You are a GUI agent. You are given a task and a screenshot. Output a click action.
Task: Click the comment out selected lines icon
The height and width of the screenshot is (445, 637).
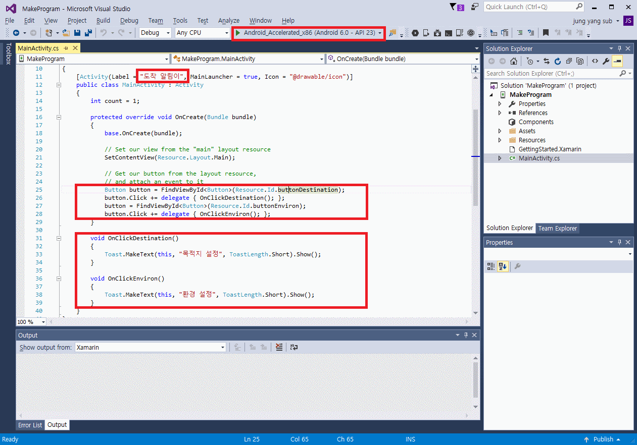pos(520,33)
